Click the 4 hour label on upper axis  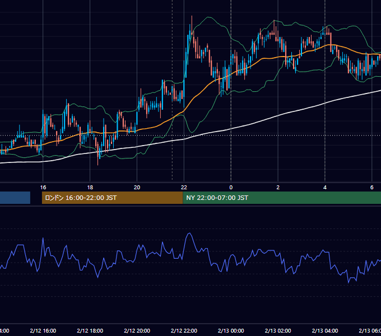point(325,187)
